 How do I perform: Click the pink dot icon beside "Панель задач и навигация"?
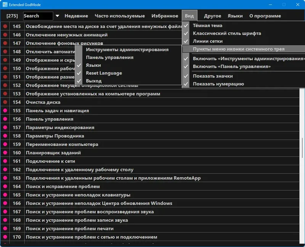4,110
